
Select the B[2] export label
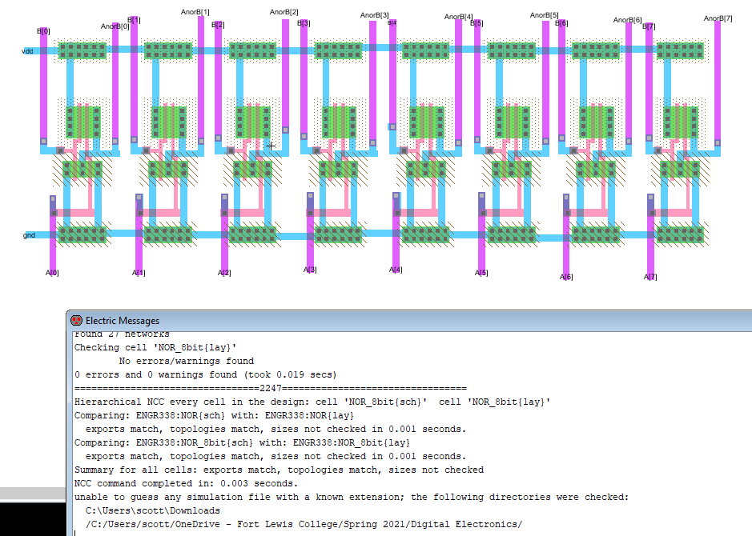[218, 25]
